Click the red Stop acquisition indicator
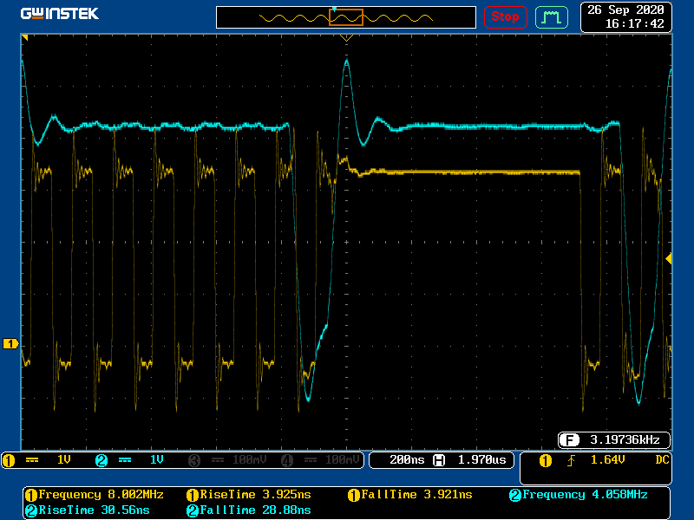 click(505, 16)
